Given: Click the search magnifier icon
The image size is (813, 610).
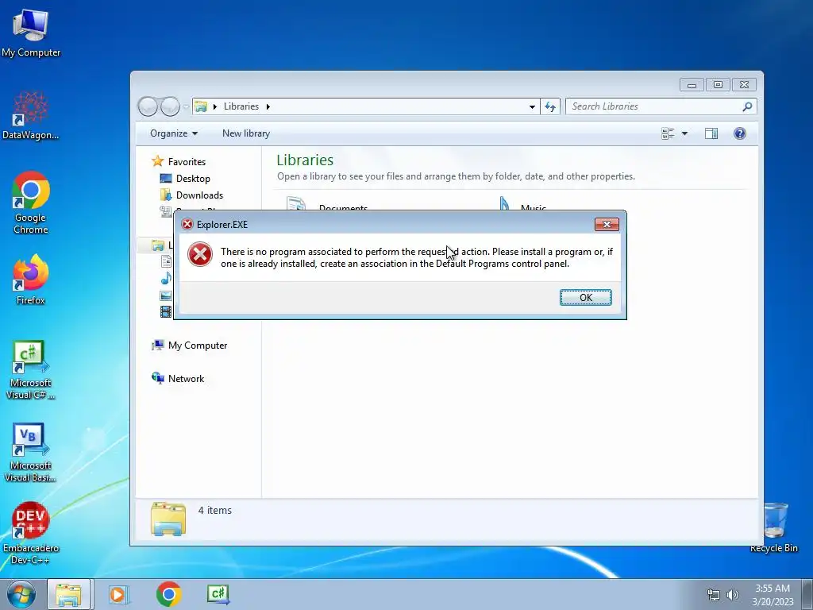Looking at the screenshot, I should tap(747, 106).
